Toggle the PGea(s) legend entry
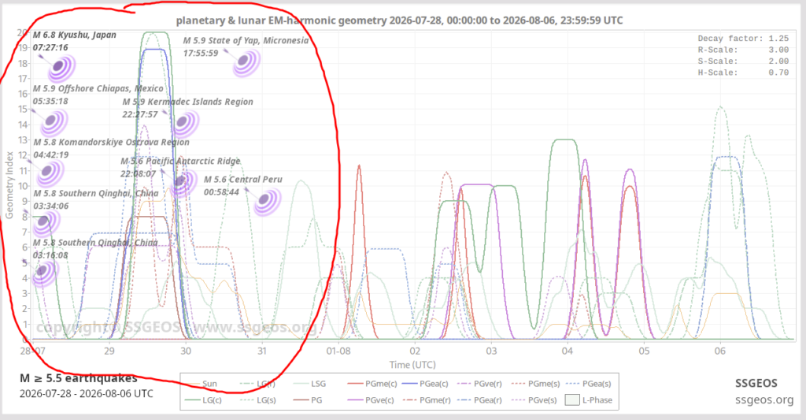 click(588, 384)
